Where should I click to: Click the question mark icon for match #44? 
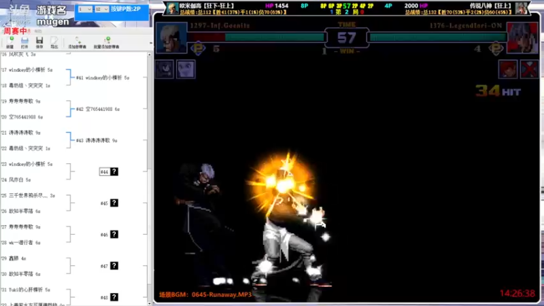[114, 171]
